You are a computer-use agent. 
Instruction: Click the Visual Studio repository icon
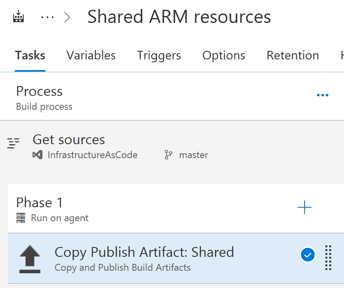pyautogui.click(x=38, y=155)
